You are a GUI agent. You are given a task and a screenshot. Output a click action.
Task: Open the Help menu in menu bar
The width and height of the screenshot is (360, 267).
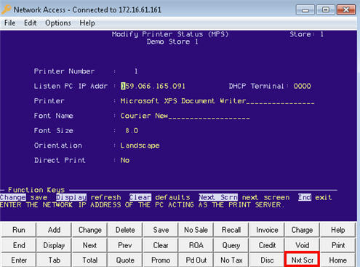click(87, 23)
